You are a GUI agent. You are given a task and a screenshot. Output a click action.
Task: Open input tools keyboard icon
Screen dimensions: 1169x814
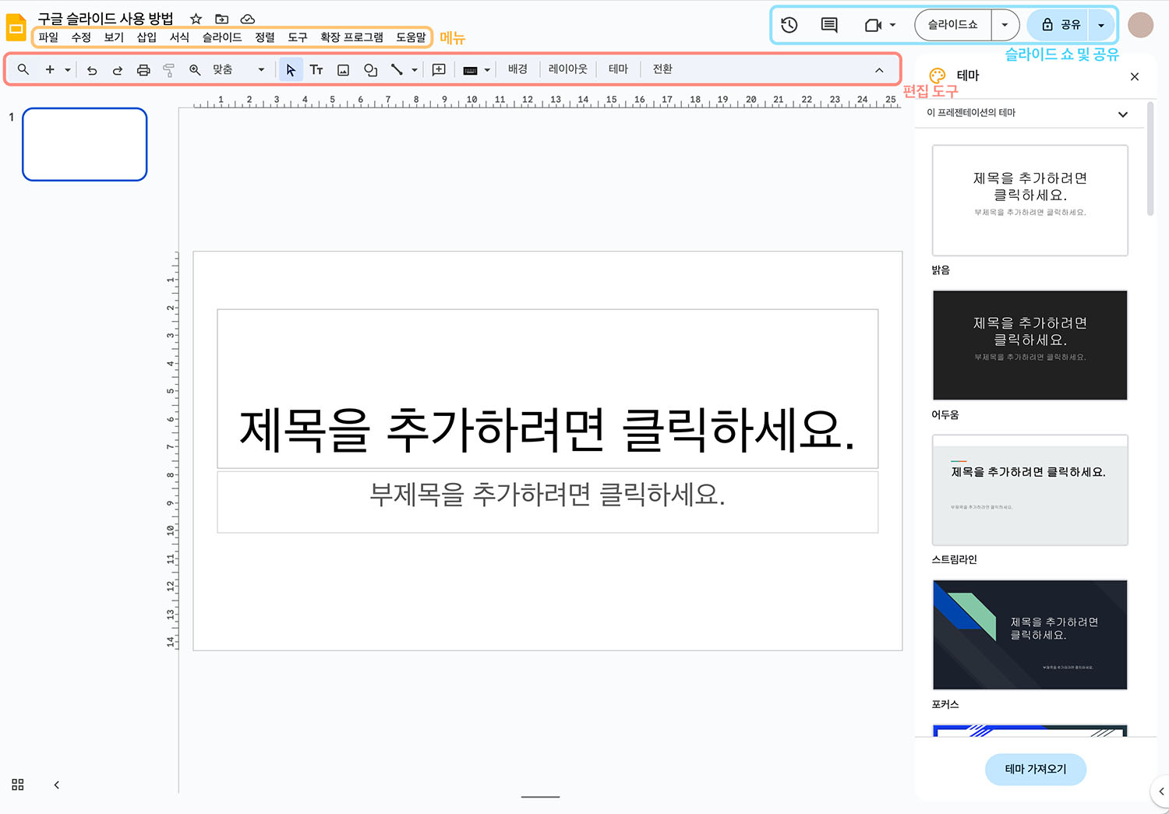(x=470, y=70)
